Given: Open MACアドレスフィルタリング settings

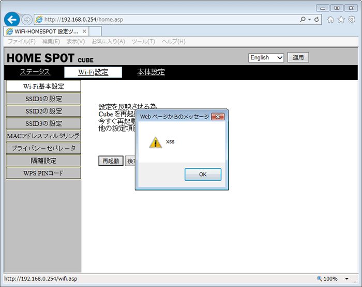Looking at the screenshot, I should 43,136.
